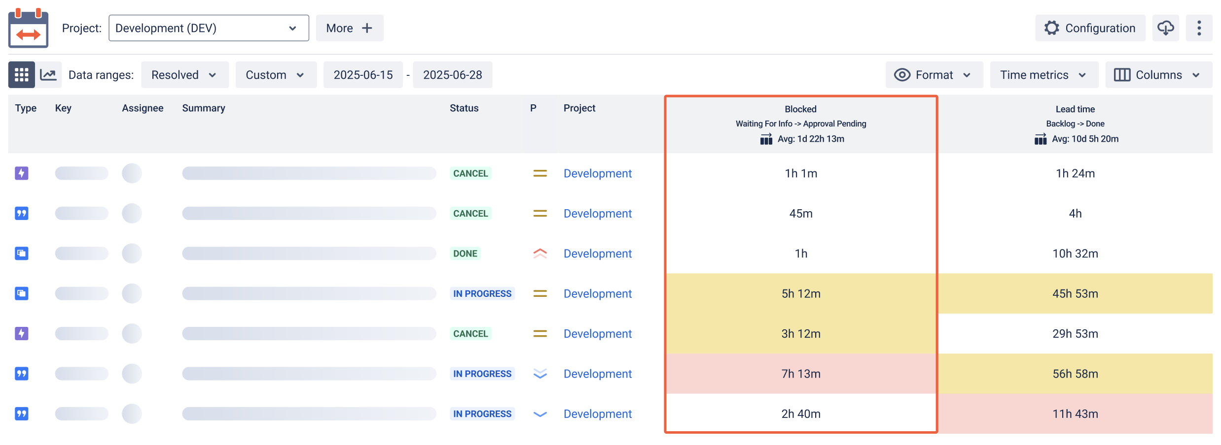Click the issue type icon in the 1h 1m row
The height and width of the screenshot is (445, 1221).
click(22, 173)
